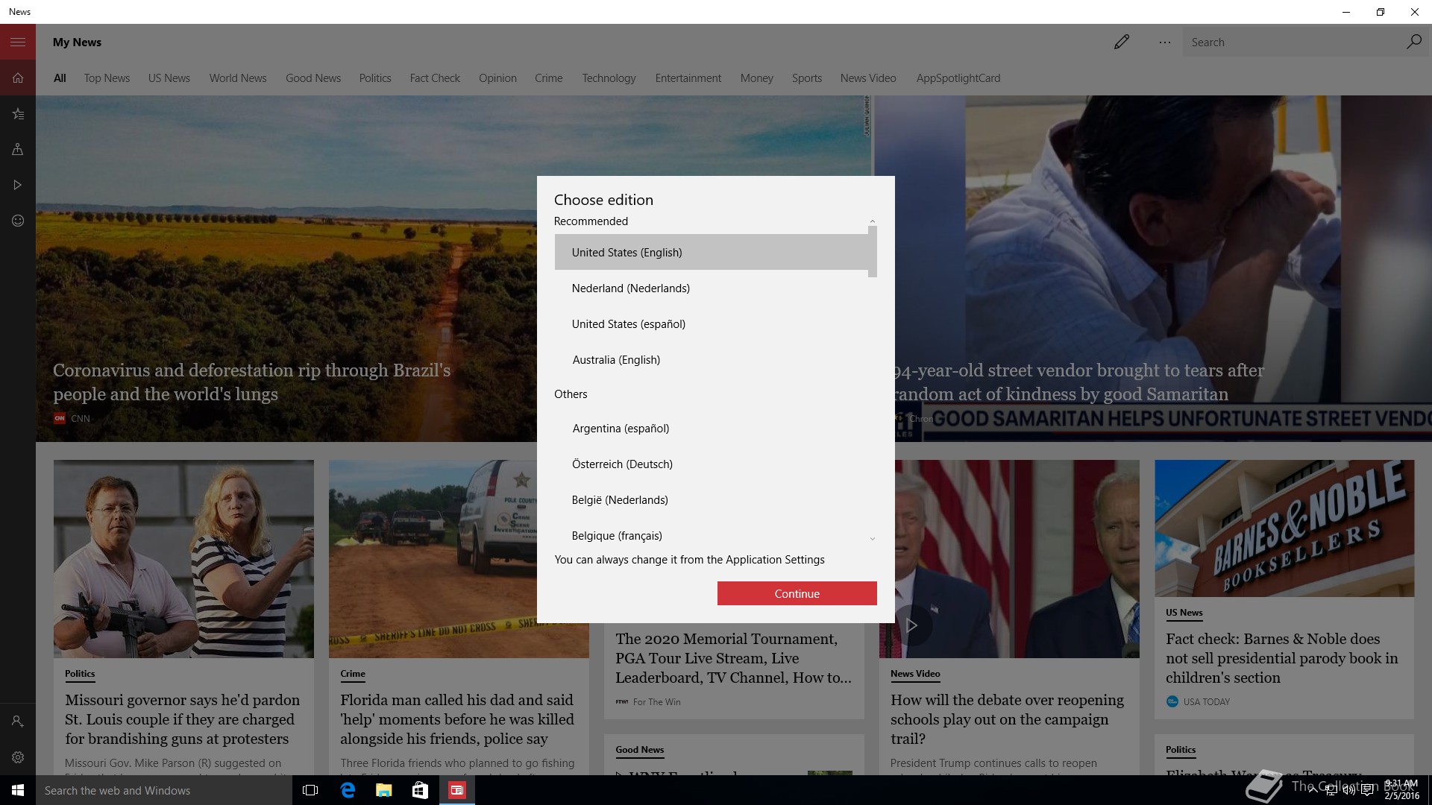Open the Sports tab
1432x805 pixels.
[807, 78]
